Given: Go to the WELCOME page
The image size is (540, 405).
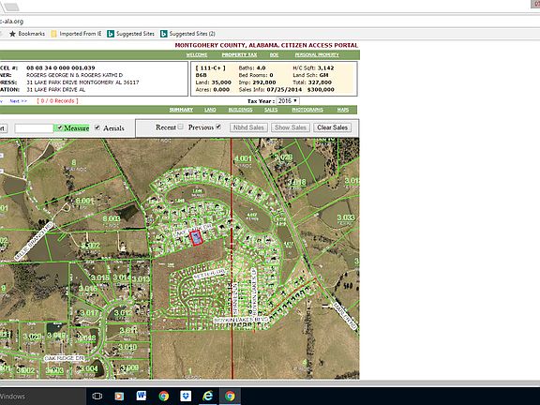Looking at the screenshot, I should pos(197,54).
